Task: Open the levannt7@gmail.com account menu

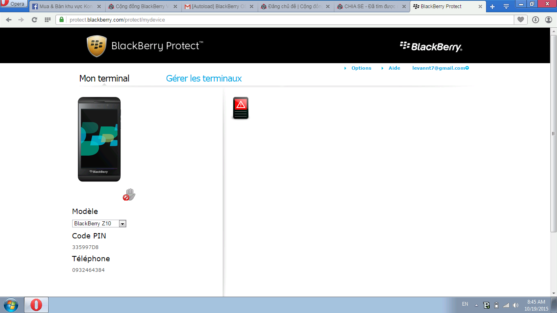Action: coord(440,68)
